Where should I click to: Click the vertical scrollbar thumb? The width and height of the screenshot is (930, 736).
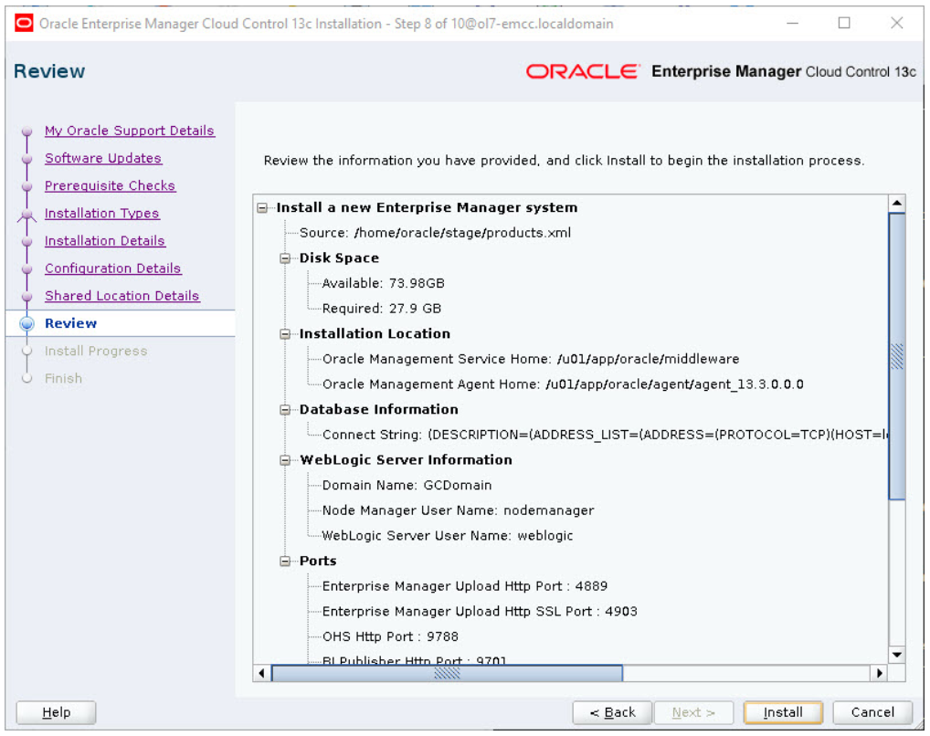click(897, 356)
